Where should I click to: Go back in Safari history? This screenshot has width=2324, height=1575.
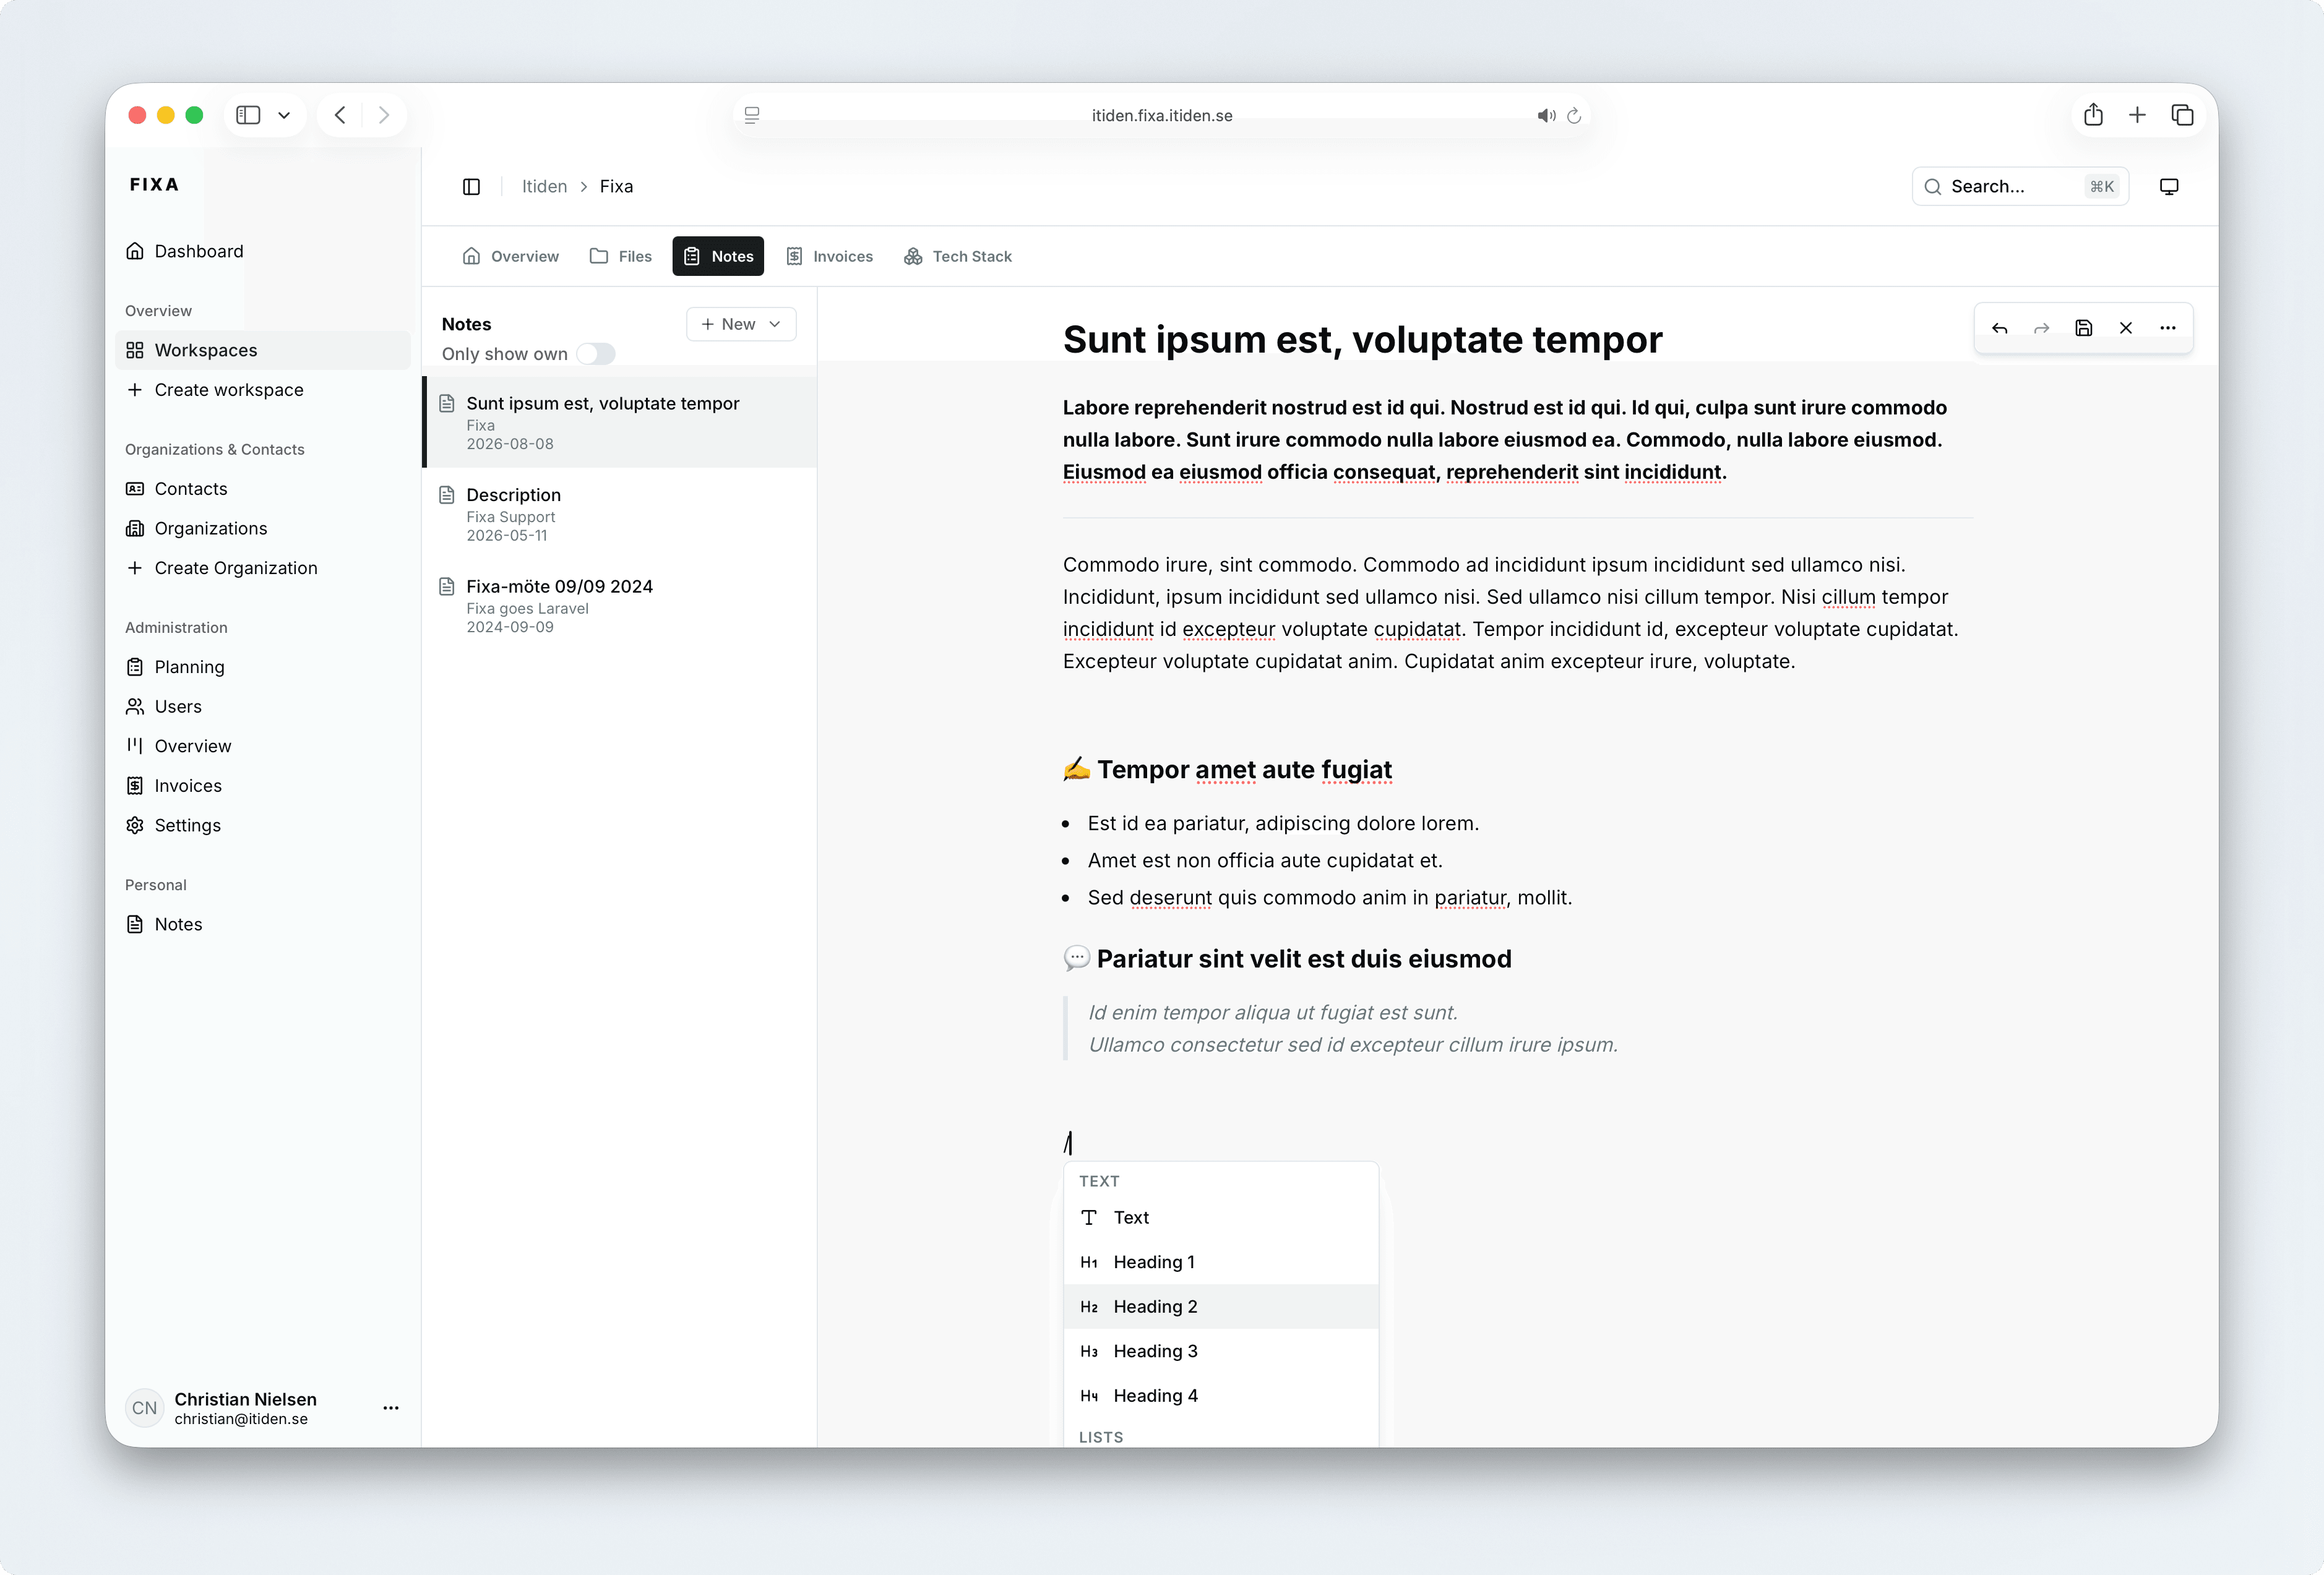click(x=340, y=115)
